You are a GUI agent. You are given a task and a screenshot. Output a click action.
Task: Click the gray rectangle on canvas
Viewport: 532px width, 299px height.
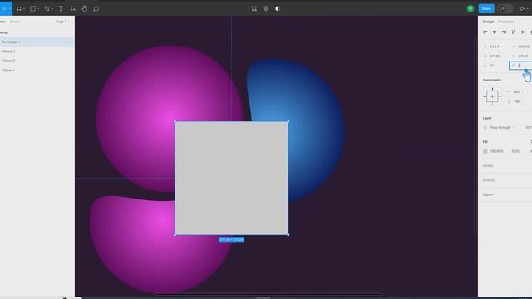[231, 178]
